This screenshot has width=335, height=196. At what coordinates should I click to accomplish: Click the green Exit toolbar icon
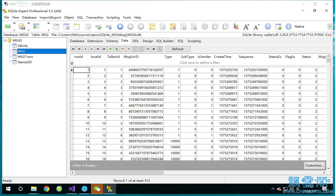coord(8,26)
